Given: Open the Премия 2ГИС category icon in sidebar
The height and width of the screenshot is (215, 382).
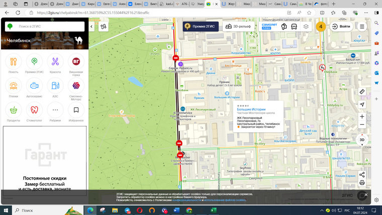Looking at the screenshot, I should (34, 64).
